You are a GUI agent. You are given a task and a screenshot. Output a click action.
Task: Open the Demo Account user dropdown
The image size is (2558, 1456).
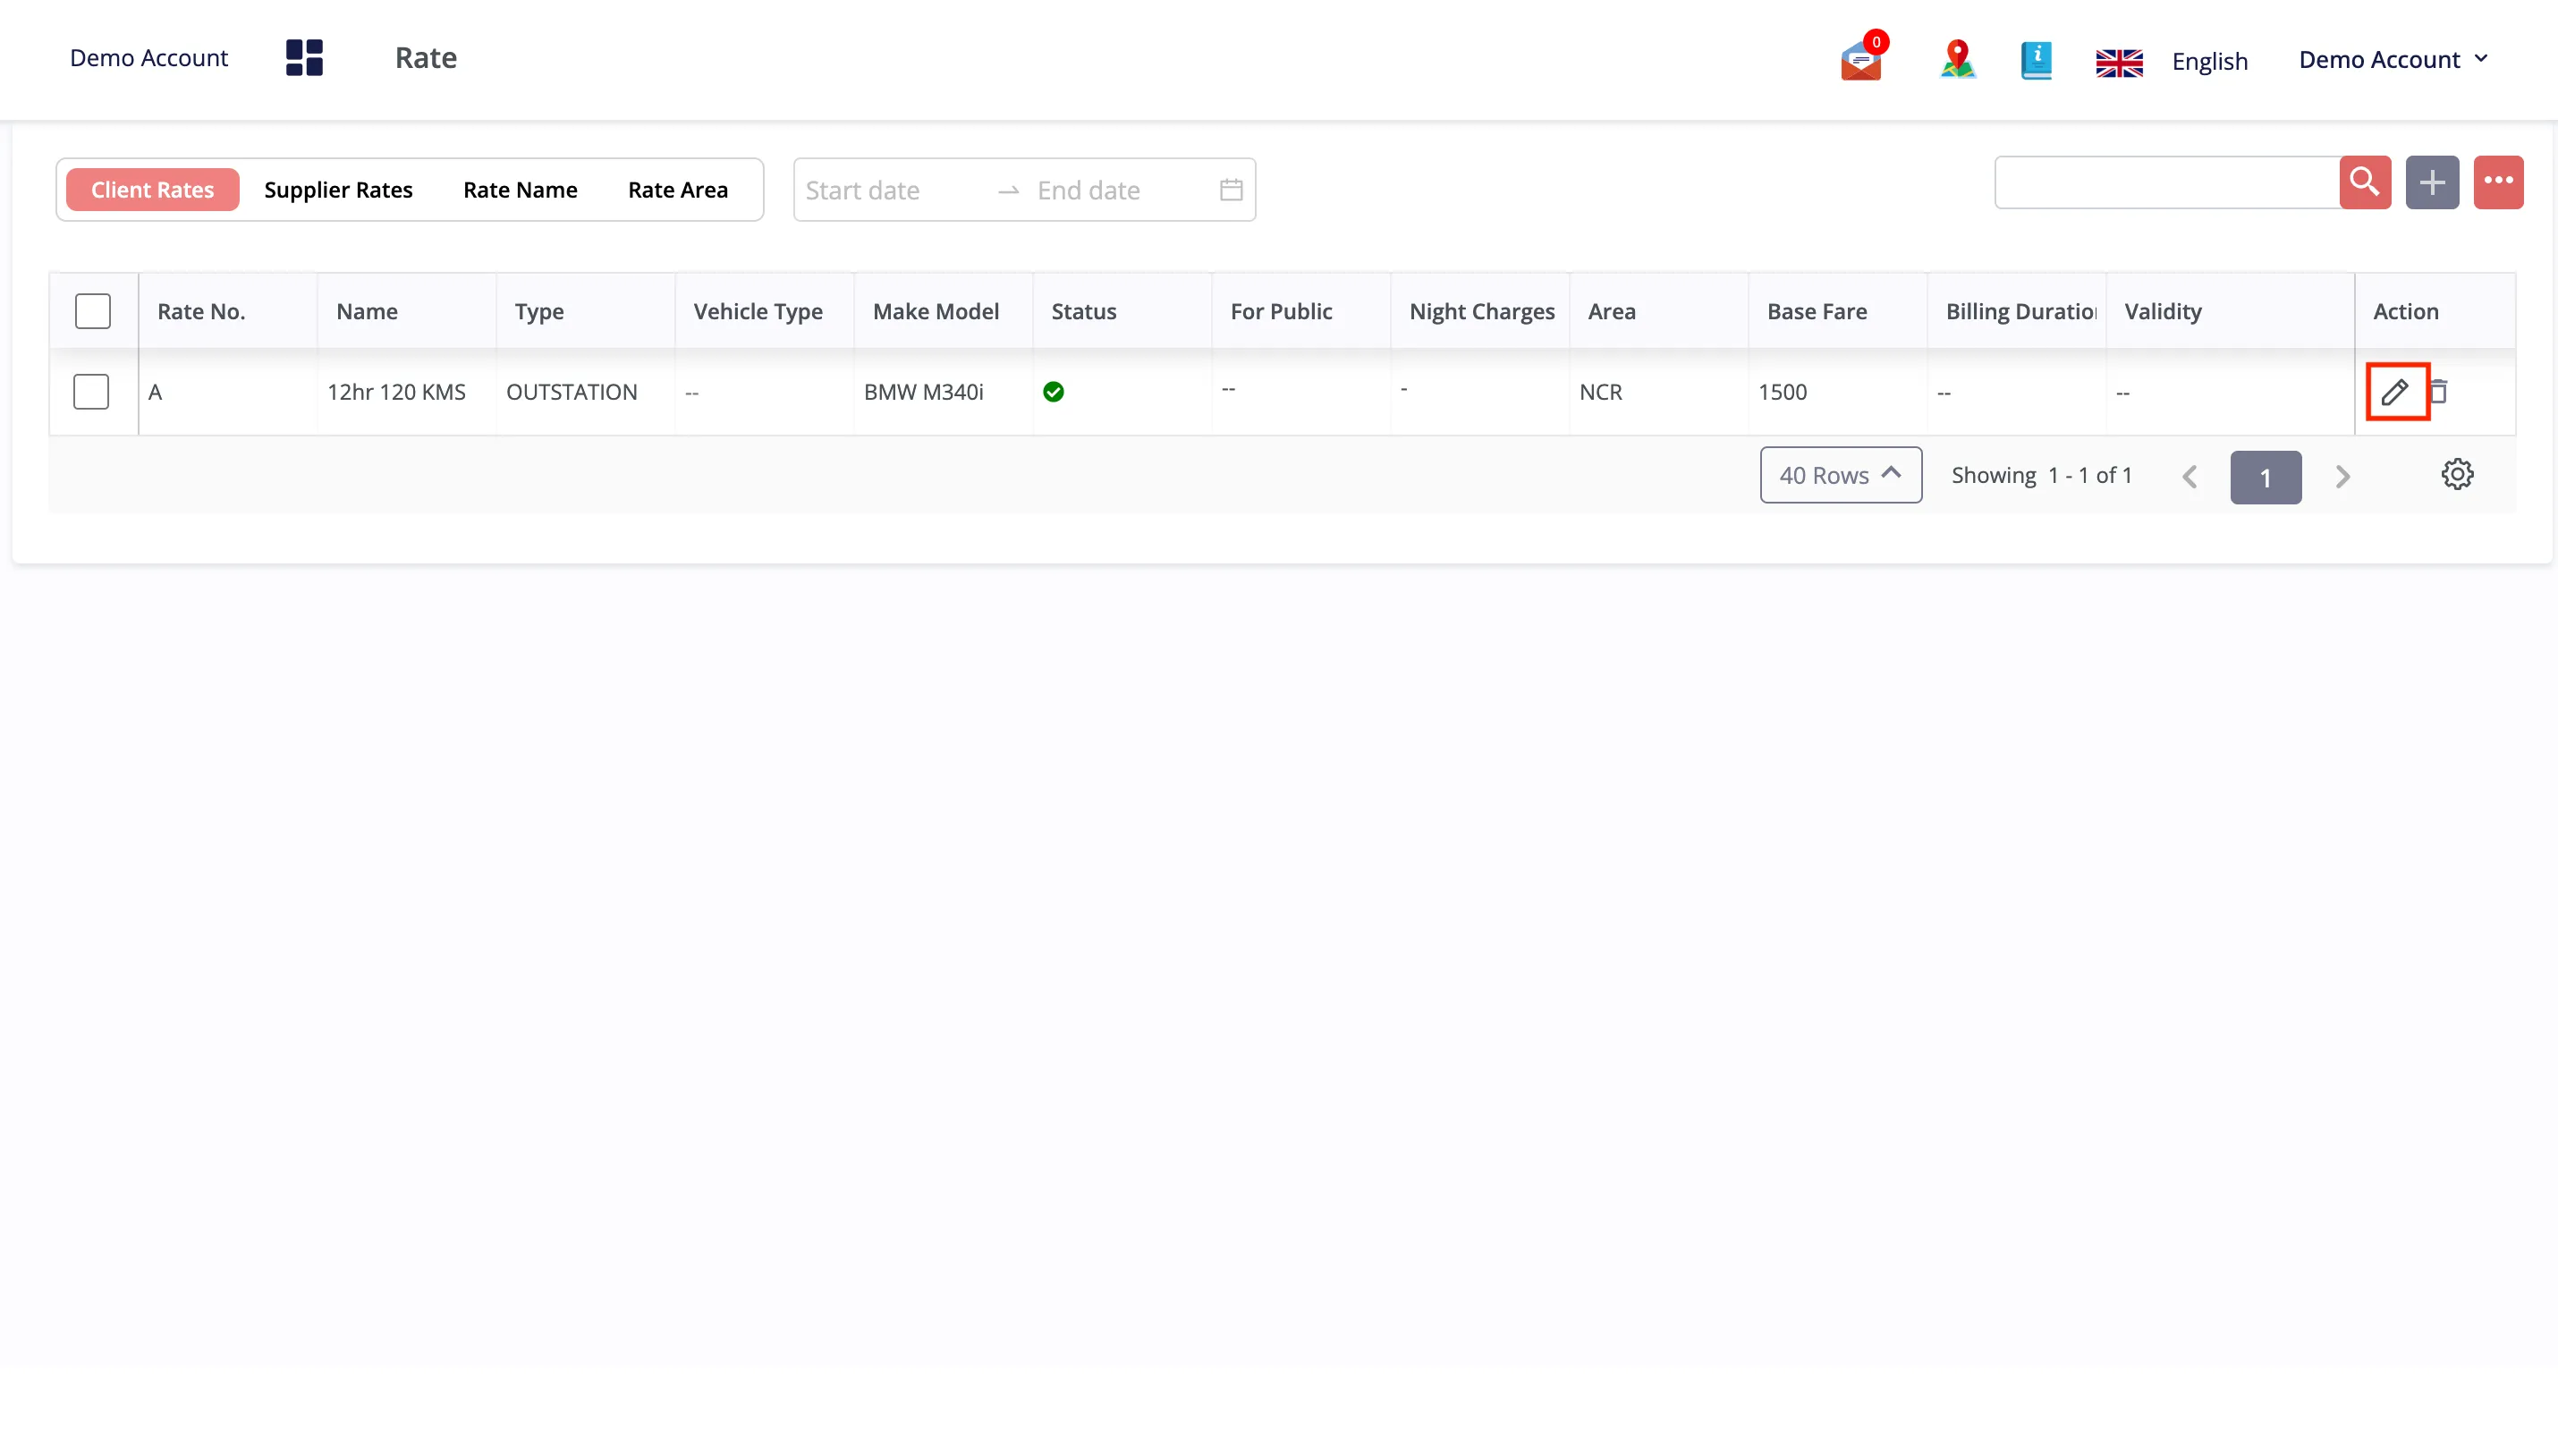[x=2393, y=60]
